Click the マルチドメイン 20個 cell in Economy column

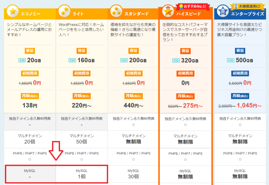(x=30, y=139)
